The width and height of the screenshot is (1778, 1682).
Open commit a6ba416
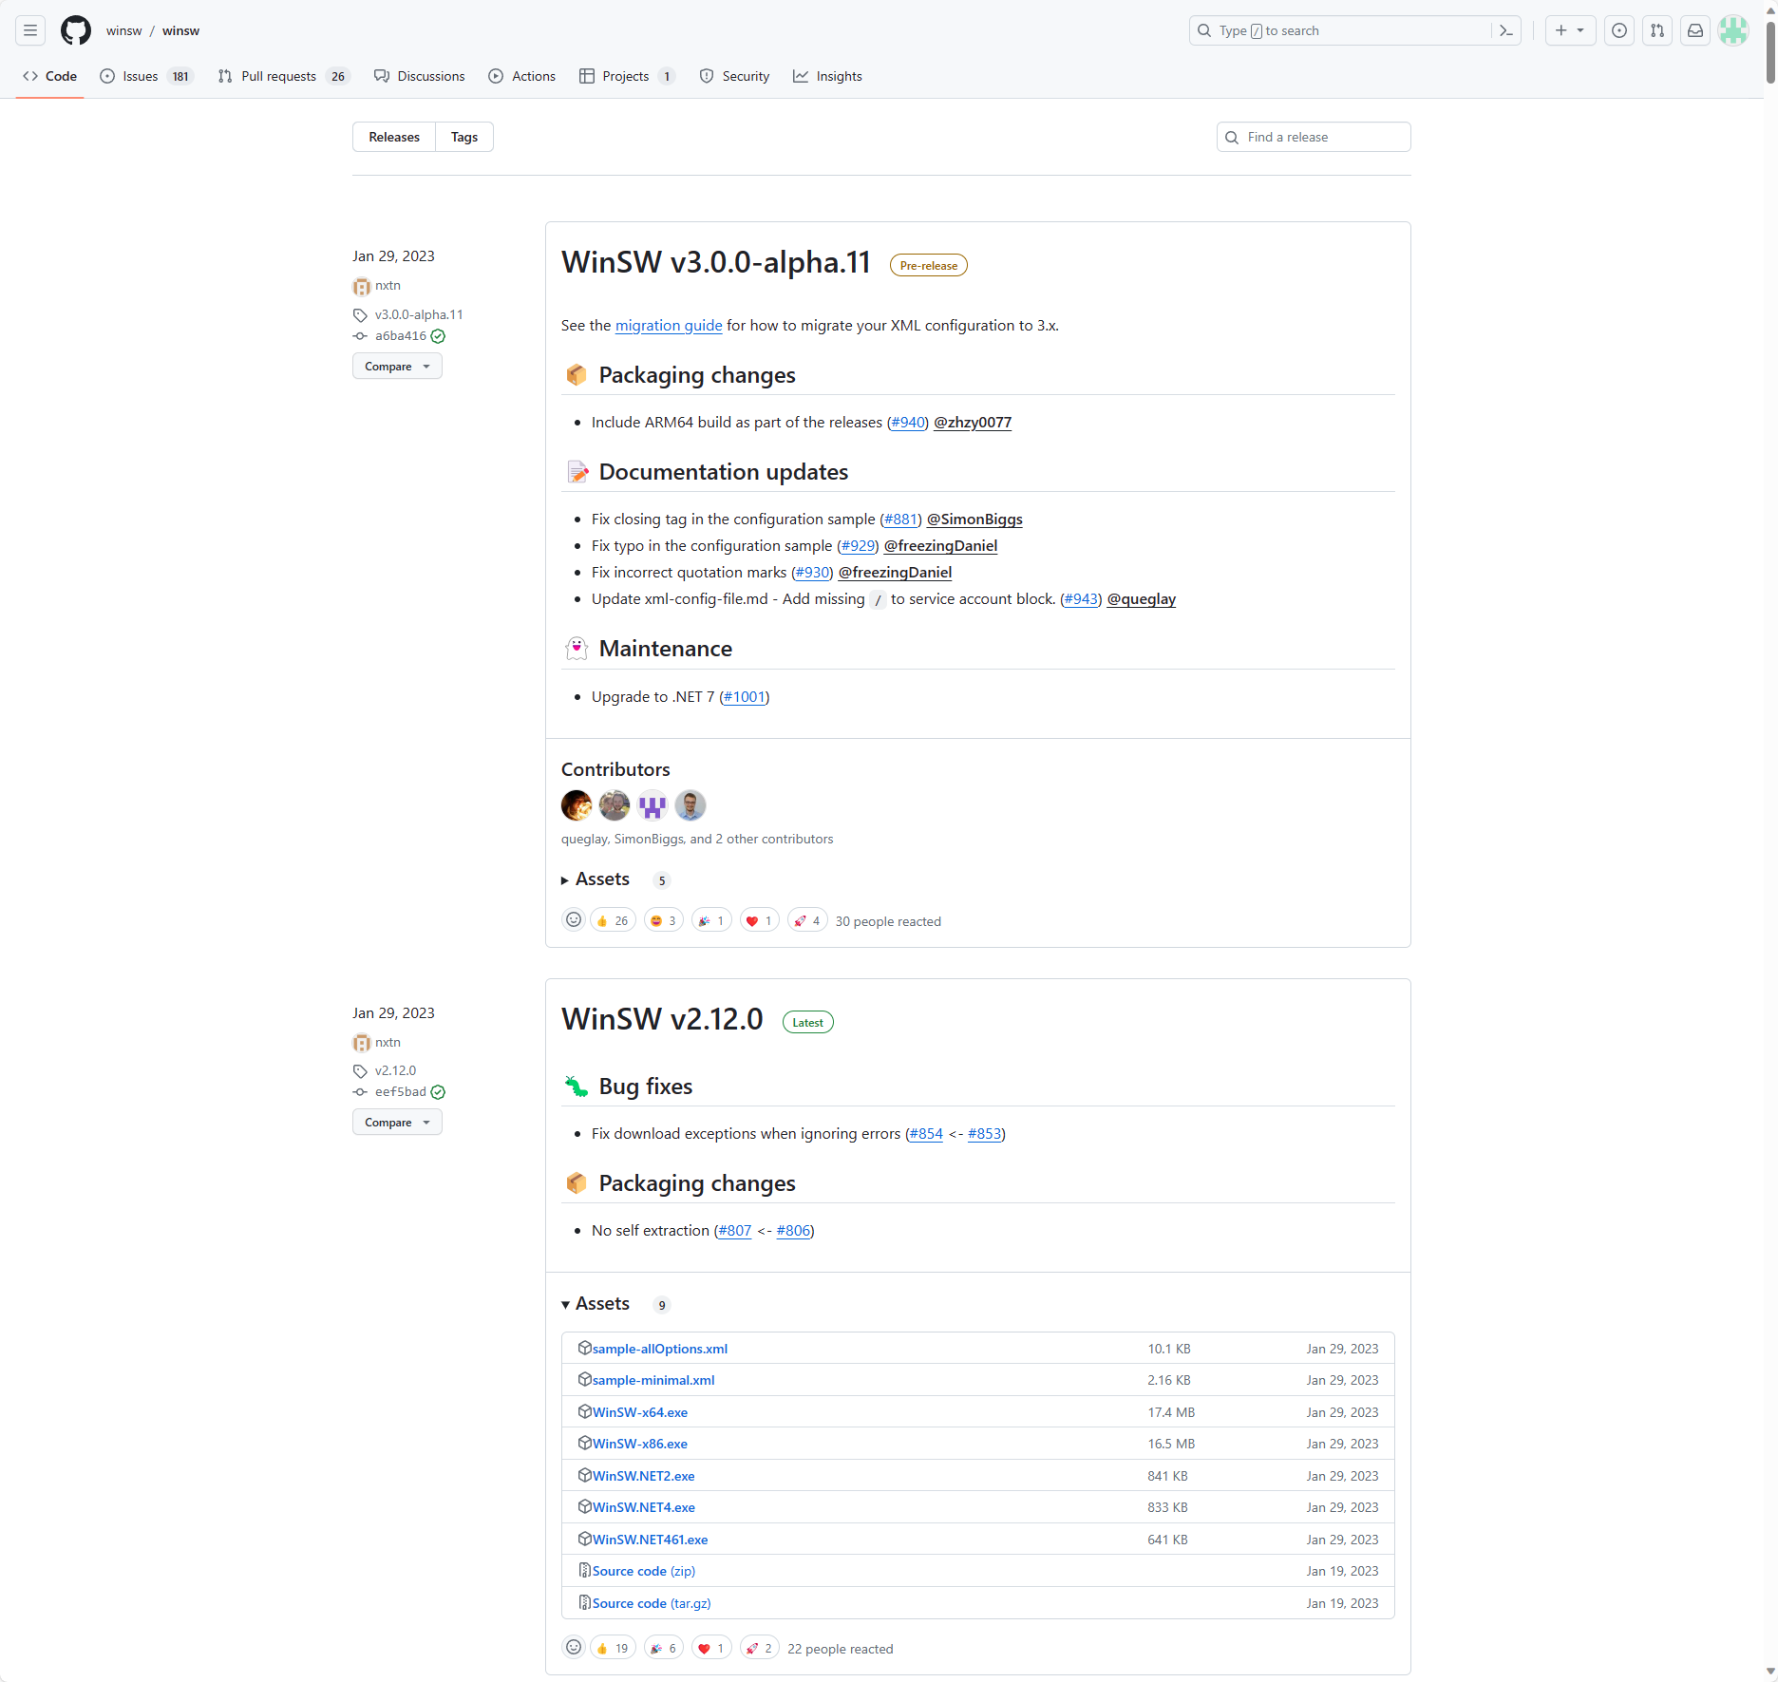pyautogui.click(x=401, y=336)
